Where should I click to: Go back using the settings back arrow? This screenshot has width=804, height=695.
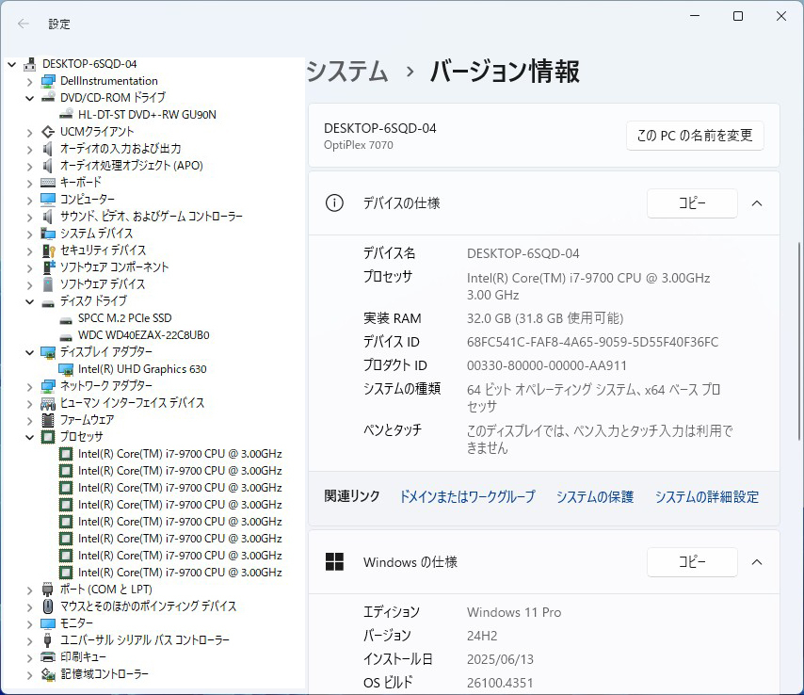tap(24, 24)
